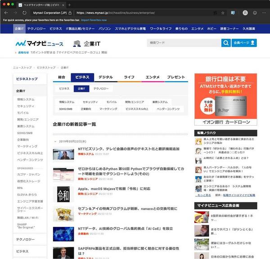Open the browser settings ellipsis menu
The height and width of the screenshot is (259, 270).
click(264, 13)
